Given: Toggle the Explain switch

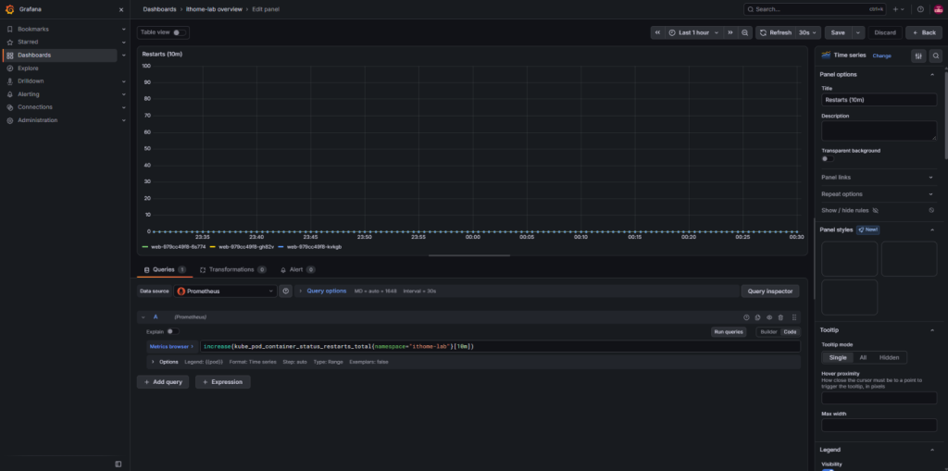Looking at the screenshot, I should point(173,331).
